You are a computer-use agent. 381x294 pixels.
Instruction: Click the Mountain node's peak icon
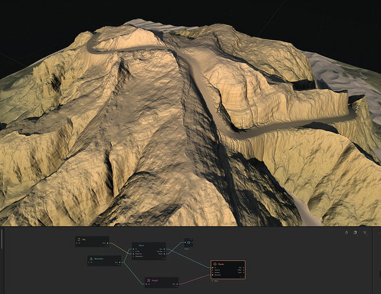(x=91, y=259)
